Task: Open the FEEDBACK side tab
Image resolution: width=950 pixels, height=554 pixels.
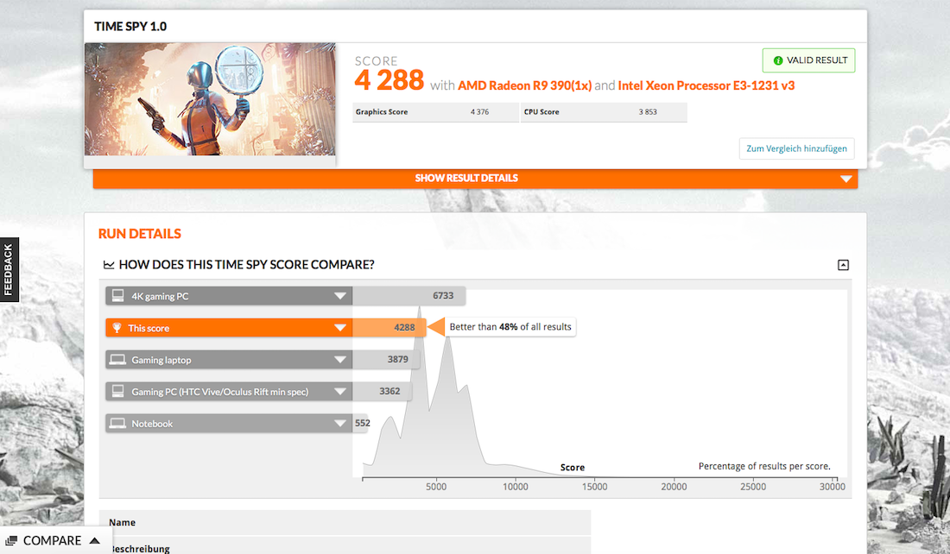Action: [x=9, y=269]
